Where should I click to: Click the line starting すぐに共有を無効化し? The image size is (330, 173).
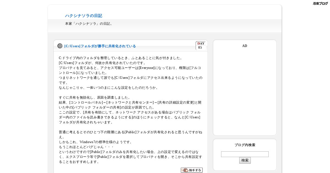tap(95, 97)
